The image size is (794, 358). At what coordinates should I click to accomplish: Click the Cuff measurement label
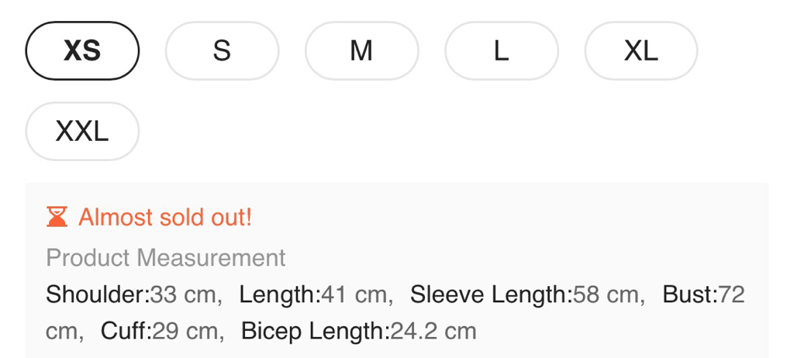tap(126, 332)
